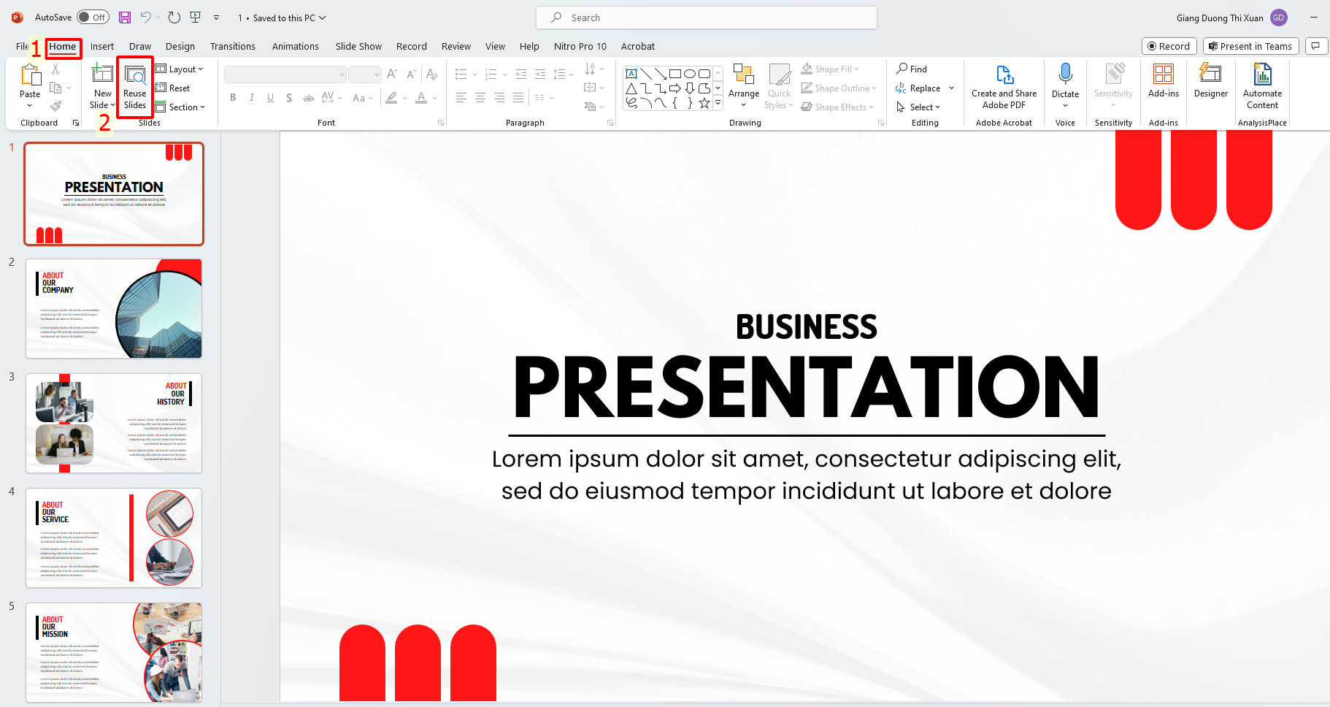Click the Shape Effects button
This screenshot has width=1330, height=707.
(837, 107)
